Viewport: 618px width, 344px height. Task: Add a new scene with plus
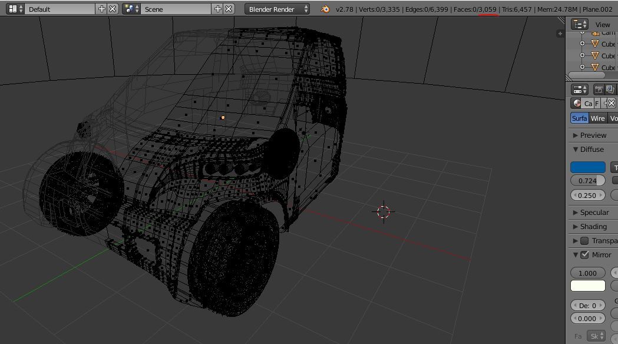click(218, 9)
